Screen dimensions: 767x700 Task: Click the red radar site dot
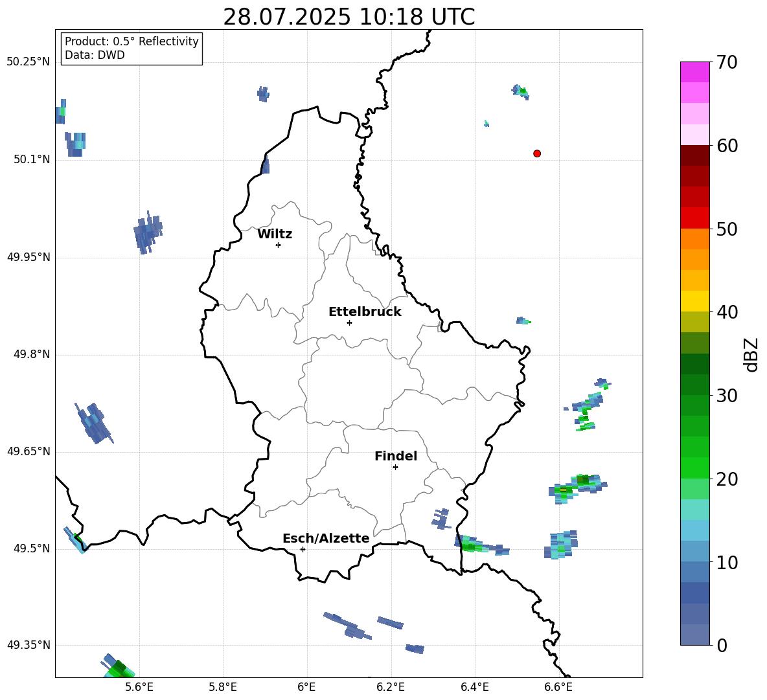(537, 153)
